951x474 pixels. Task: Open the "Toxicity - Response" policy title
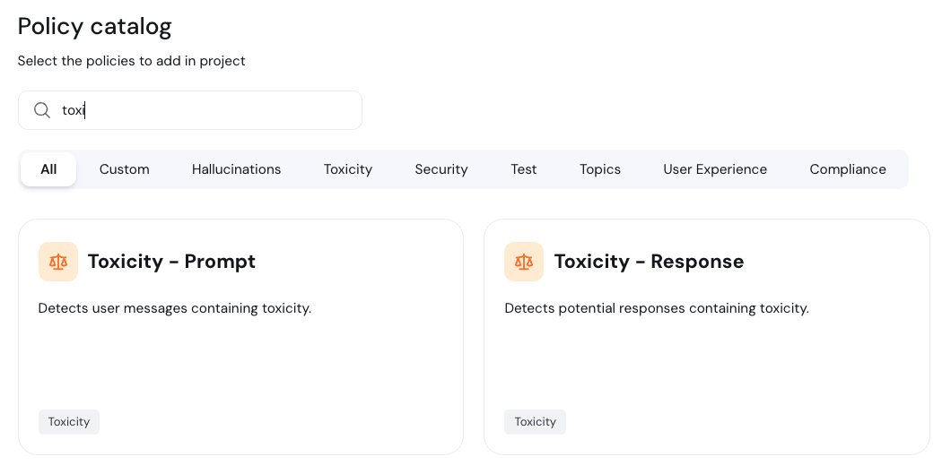(649, 262)
